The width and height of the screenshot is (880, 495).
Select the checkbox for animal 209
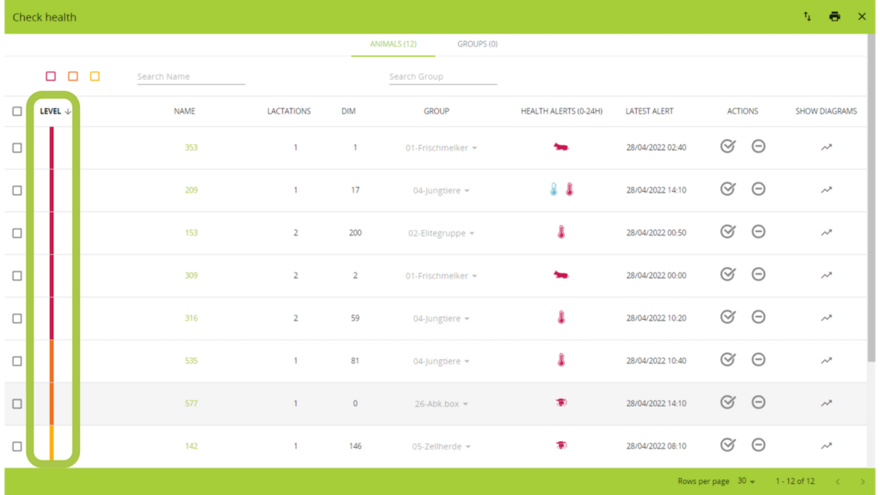[17, 190]
